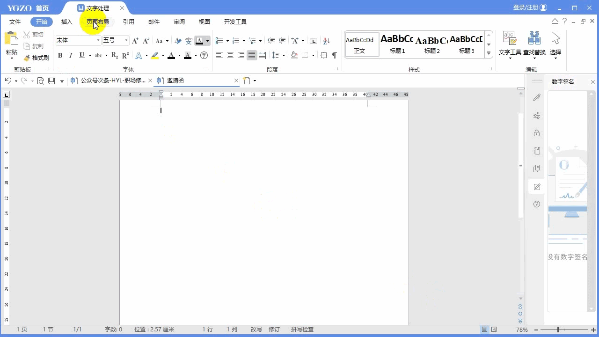
Task: Click the 登录/注册 login button
Action: click(x=530, y=7)
